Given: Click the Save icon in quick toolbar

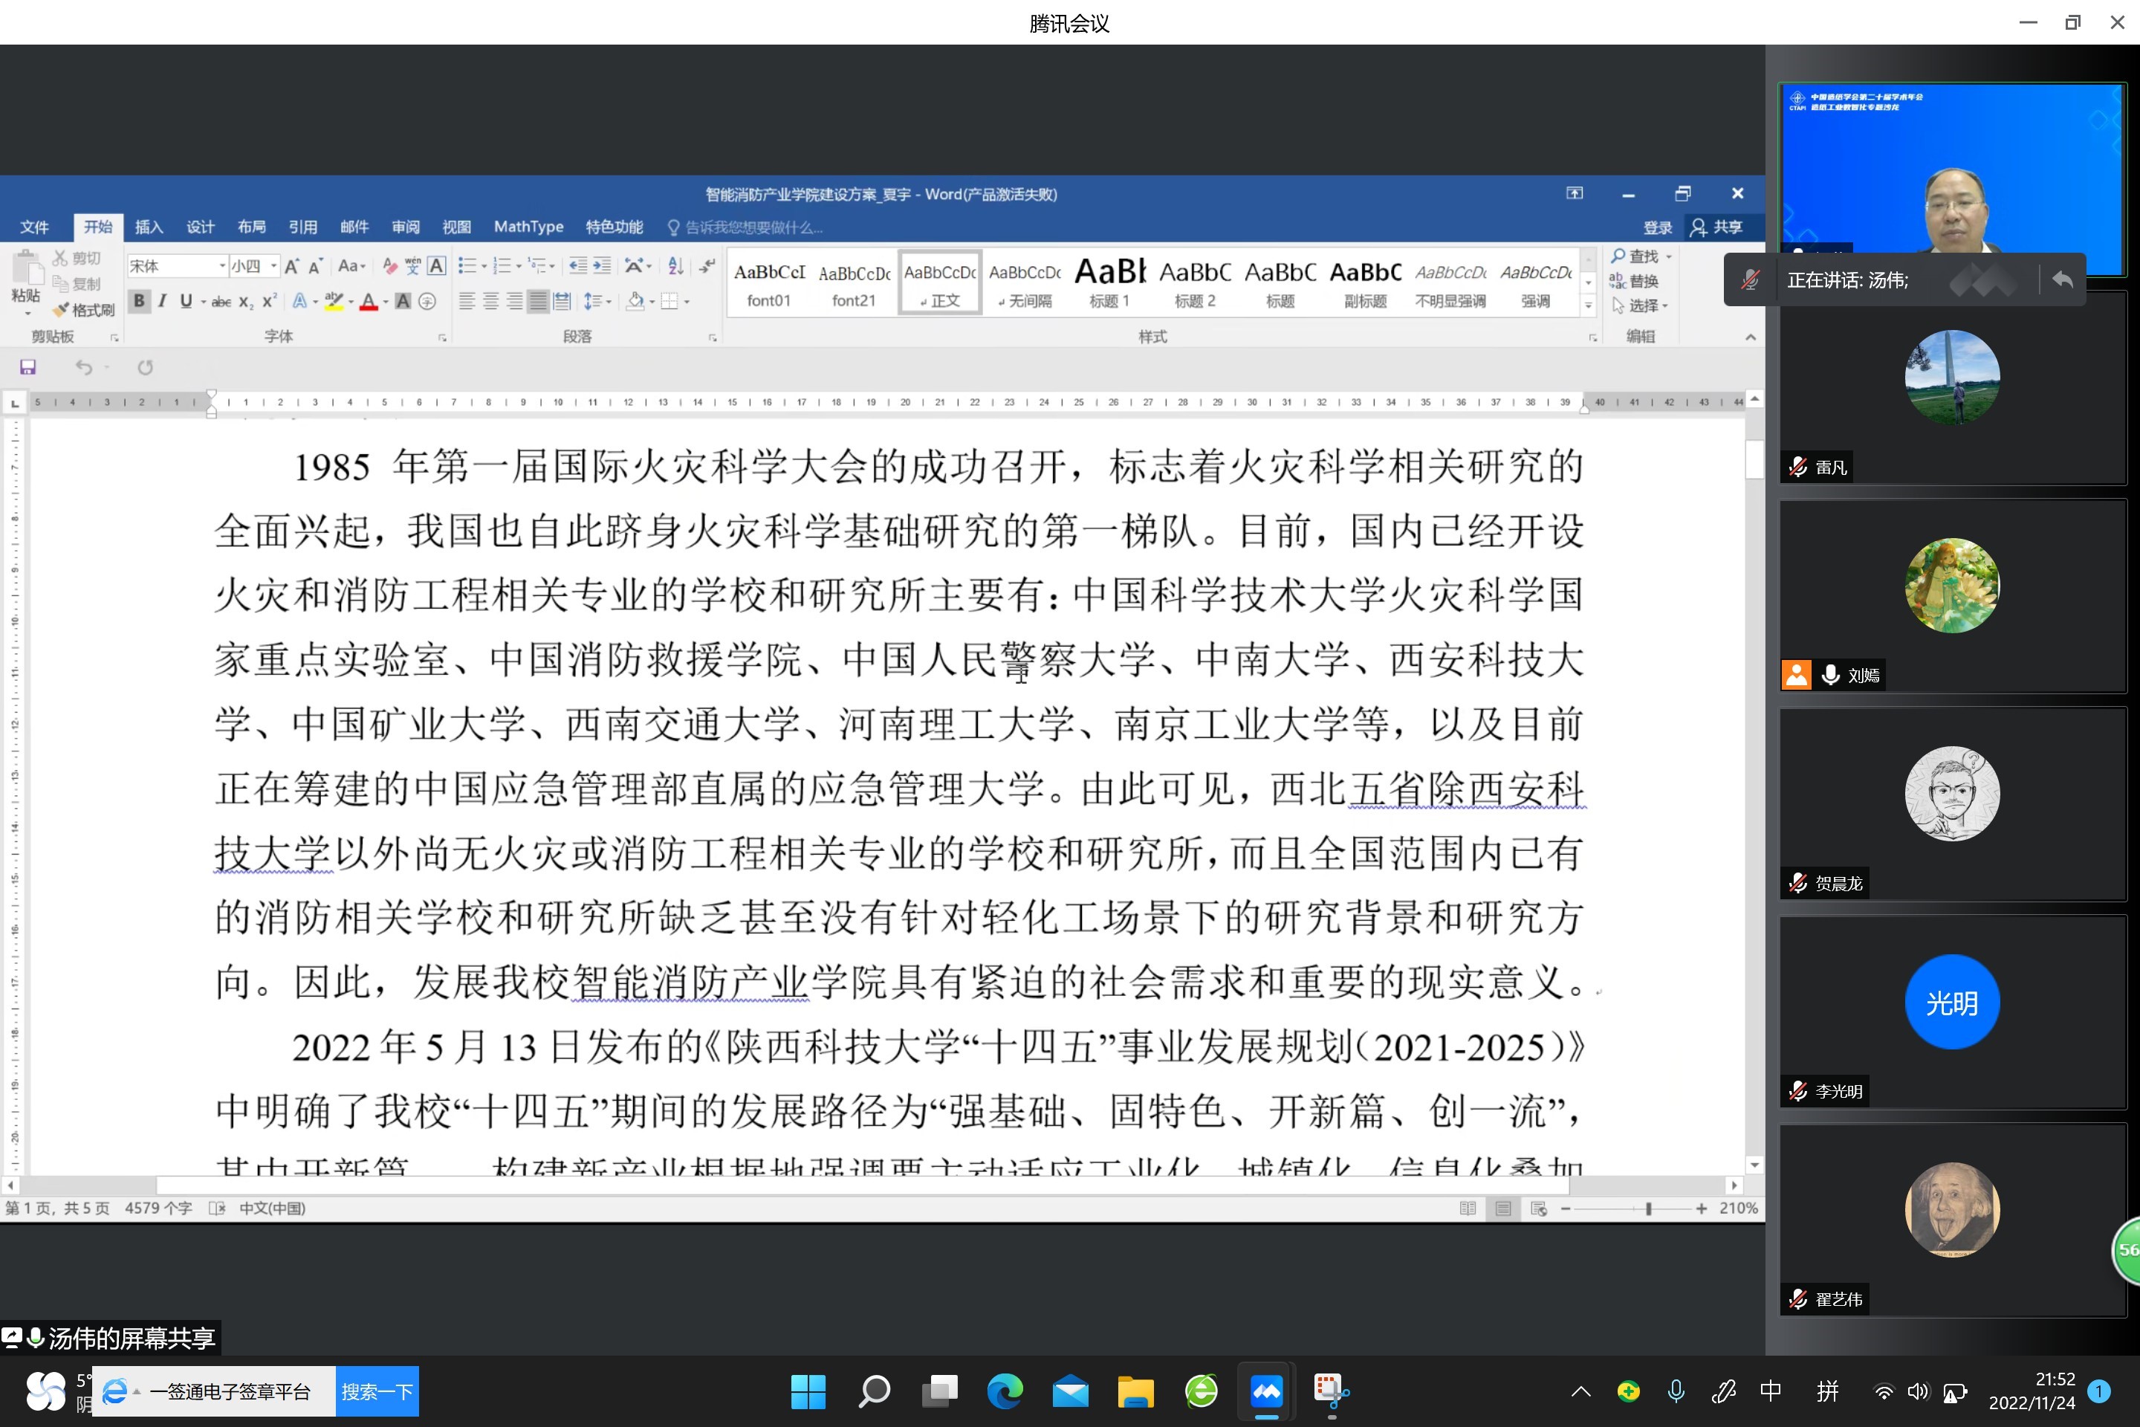Looking at the screenshot, I should [x=27, y=368].
